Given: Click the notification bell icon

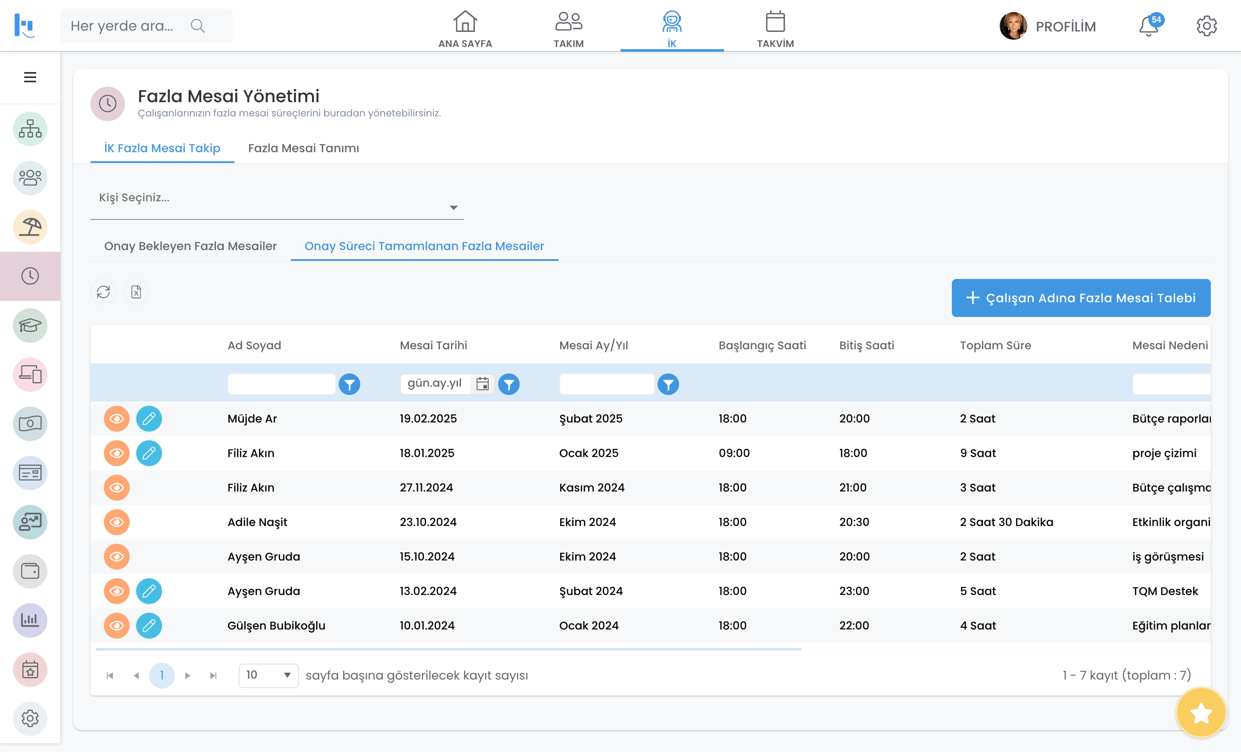Looking at the screenshot, I should [x=1148, y=26].
